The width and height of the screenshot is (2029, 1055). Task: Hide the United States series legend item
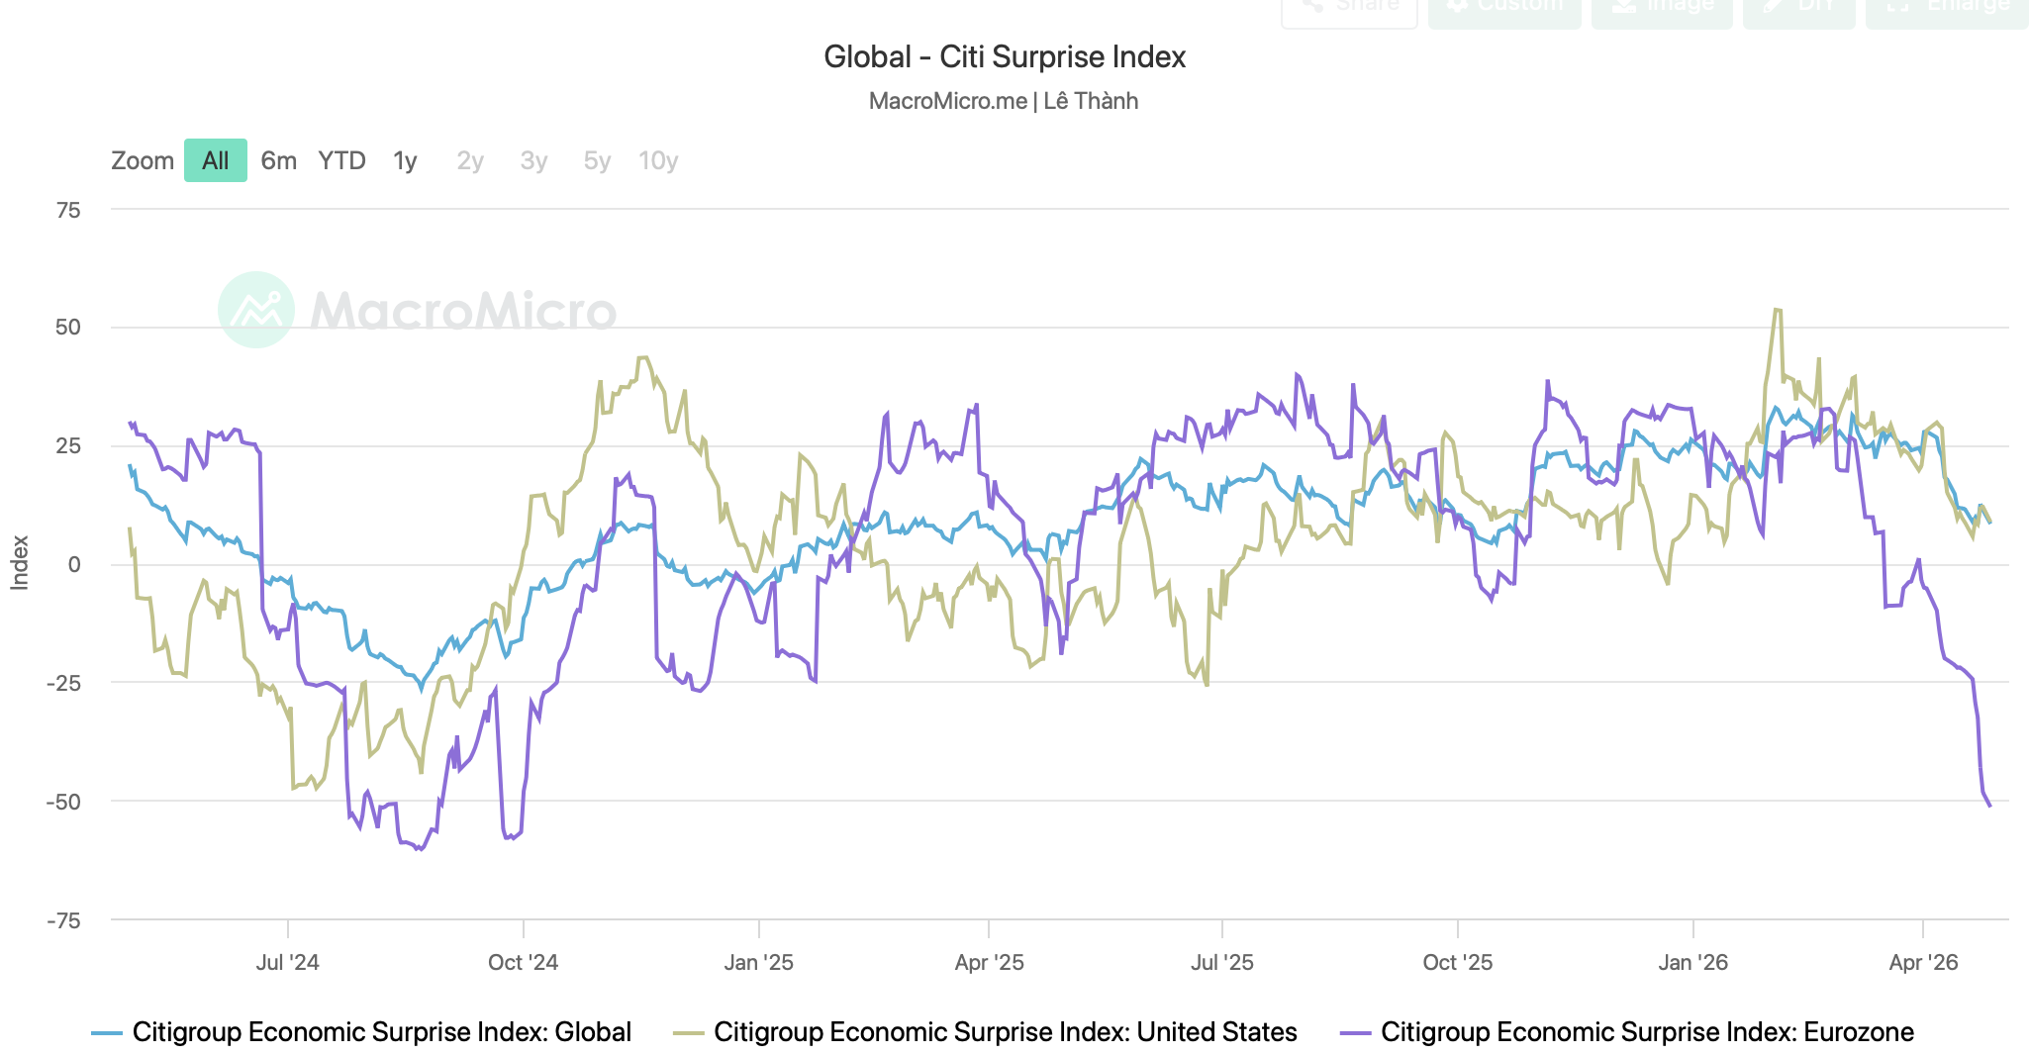[x=1005, y=1032]
